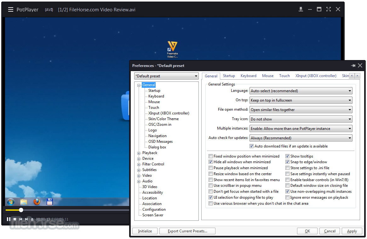Switch to the Startup tab
This screenshot has height=239, width=367.
pyautogui.click(x=229, y=76)
